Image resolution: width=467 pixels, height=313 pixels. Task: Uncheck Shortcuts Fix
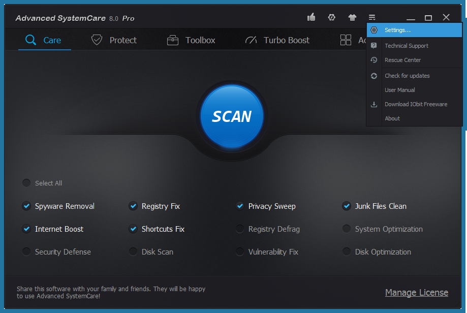point(133,229)
